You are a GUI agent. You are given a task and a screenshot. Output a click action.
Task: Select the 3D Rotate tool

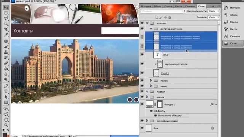6,108
